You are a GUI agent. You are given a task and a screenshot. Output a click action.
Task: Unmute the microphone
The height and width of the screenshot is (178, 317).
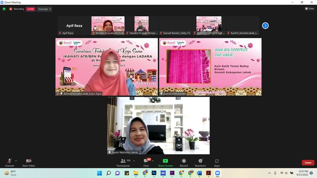tap(9, 161)
